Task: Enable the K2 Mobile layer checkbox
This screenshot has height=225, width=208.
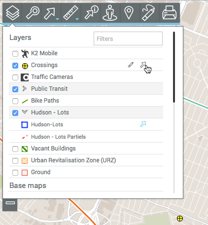Action: pyautogui.click(x=15, y=54)
